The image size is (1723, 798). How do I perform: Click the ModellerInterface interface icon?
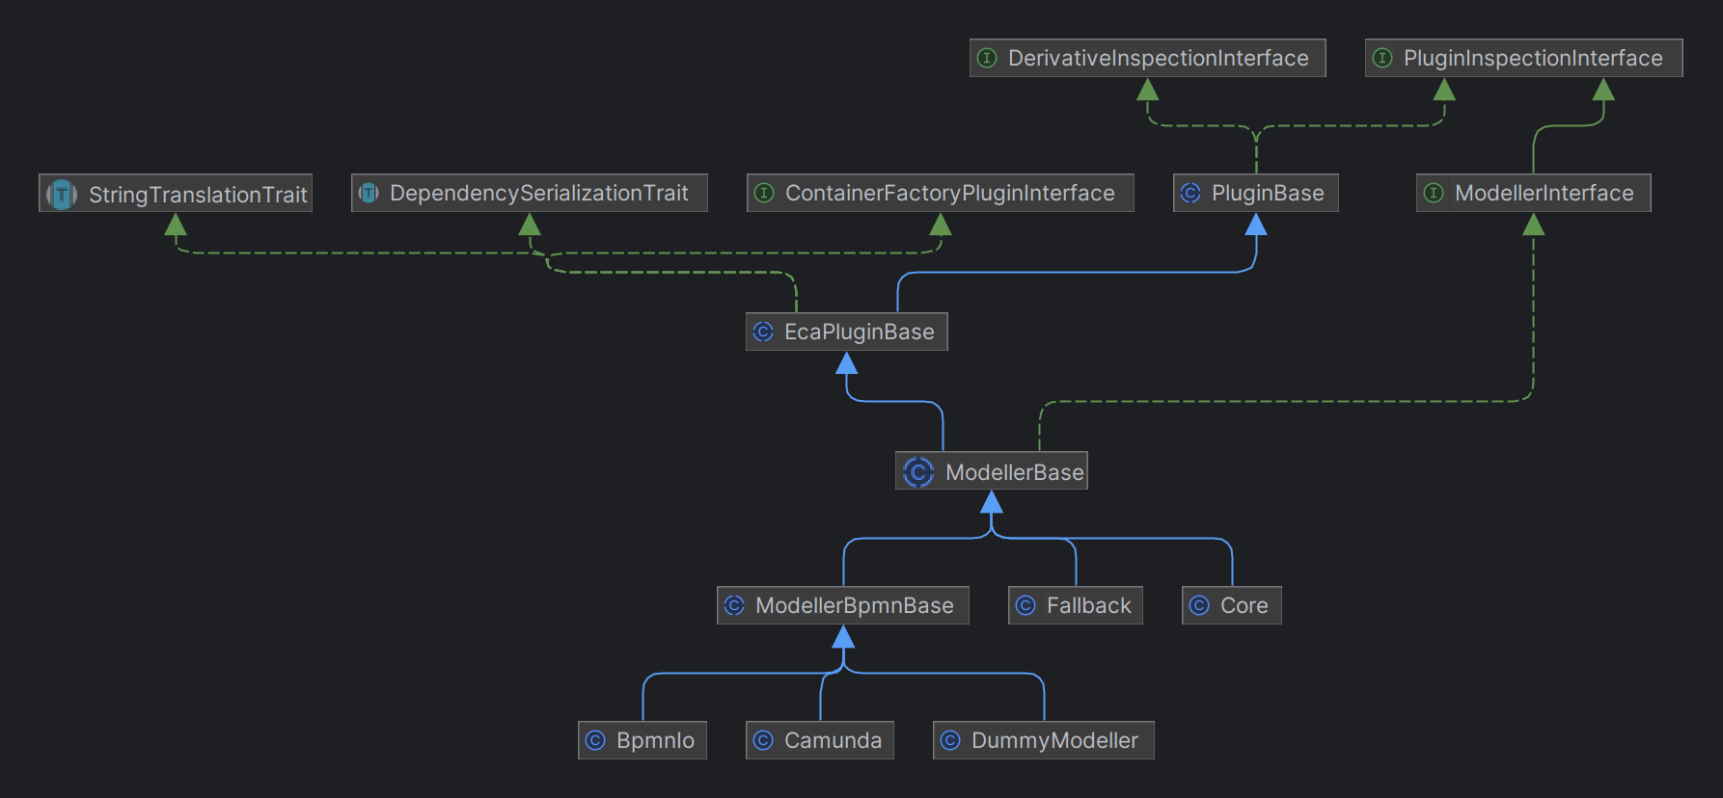tap(1434, 194)
